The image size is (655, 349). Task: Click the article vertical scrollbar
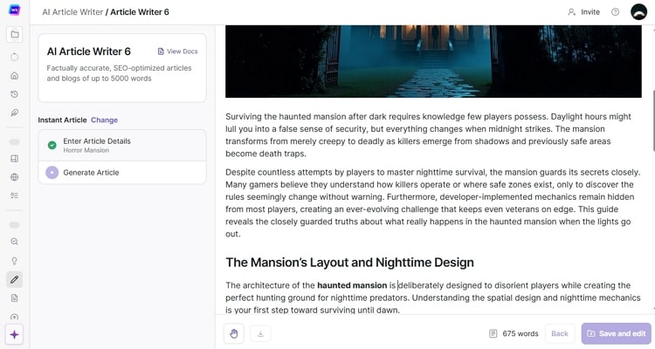[653, 120]
